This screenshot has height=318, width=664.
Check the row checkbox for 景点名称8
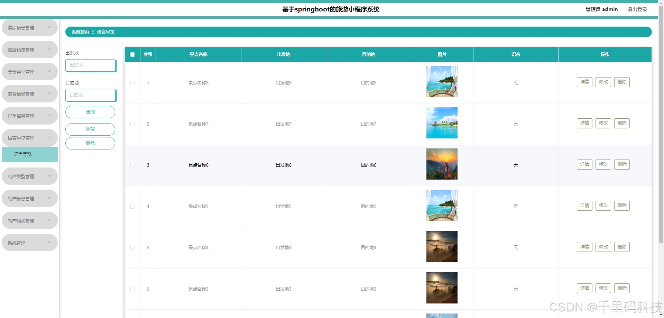(132, 83)
